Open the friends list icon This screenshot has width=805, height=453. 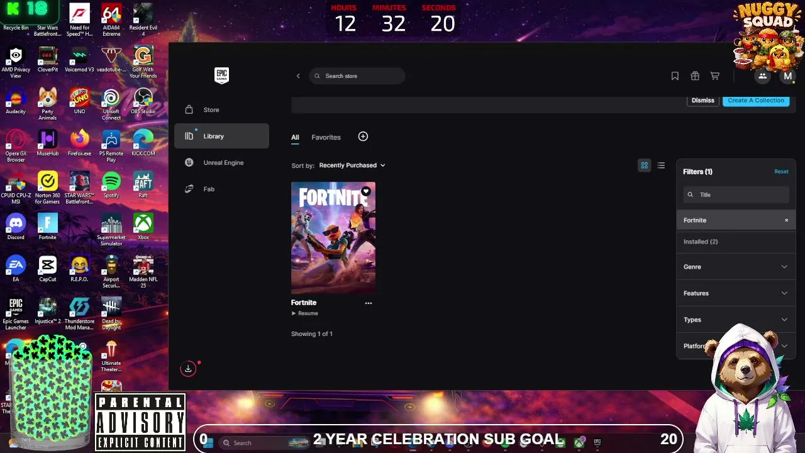click(x=762, y=76)
